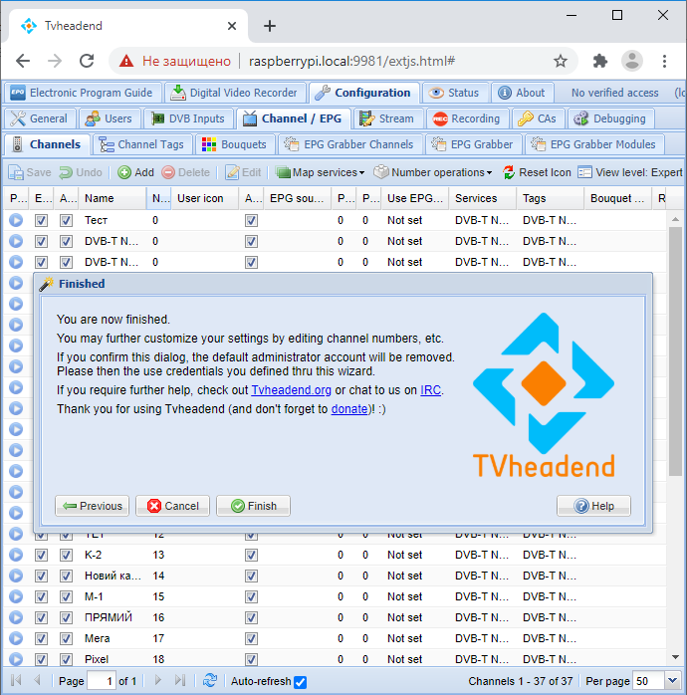The image size is (687, 695).
Task: Play the K-2 channel
Action: click(16, 555)
